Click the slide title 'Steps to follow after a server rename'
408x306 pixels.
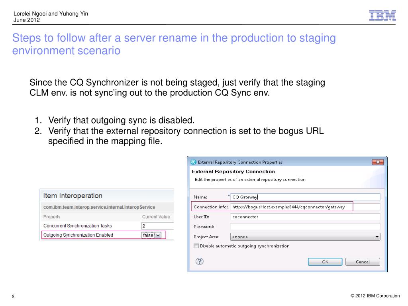pos(174,44)
